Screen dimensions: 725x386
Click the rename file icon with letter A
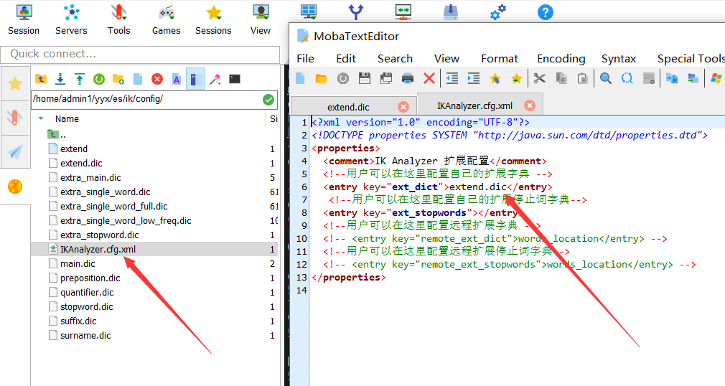[177, 79]
